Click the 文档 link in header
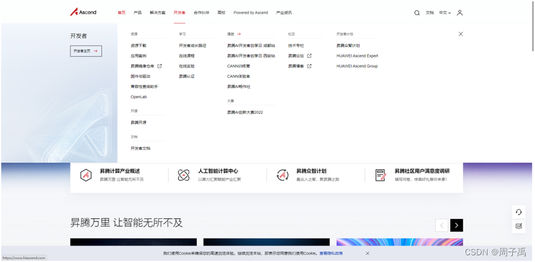The width and height of the screenshot is (535, 262). point(430,12)
